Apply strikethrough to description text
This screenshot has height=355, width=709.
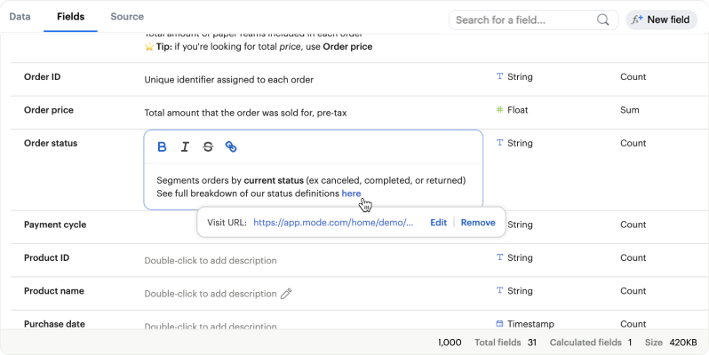(208, 147)
